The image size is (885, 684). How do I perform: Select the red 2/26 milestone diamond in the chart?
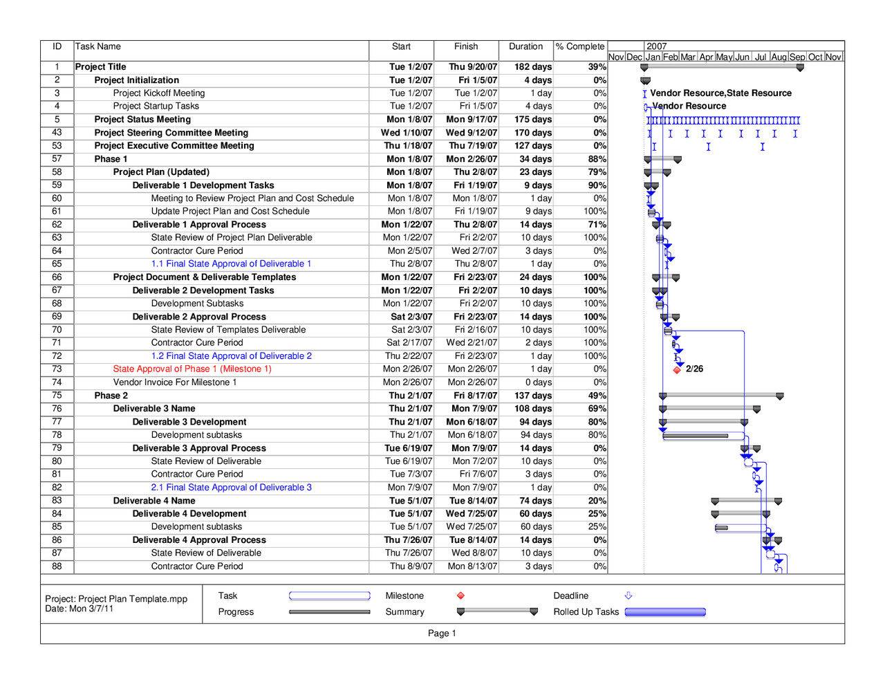[x=678, y=369]
